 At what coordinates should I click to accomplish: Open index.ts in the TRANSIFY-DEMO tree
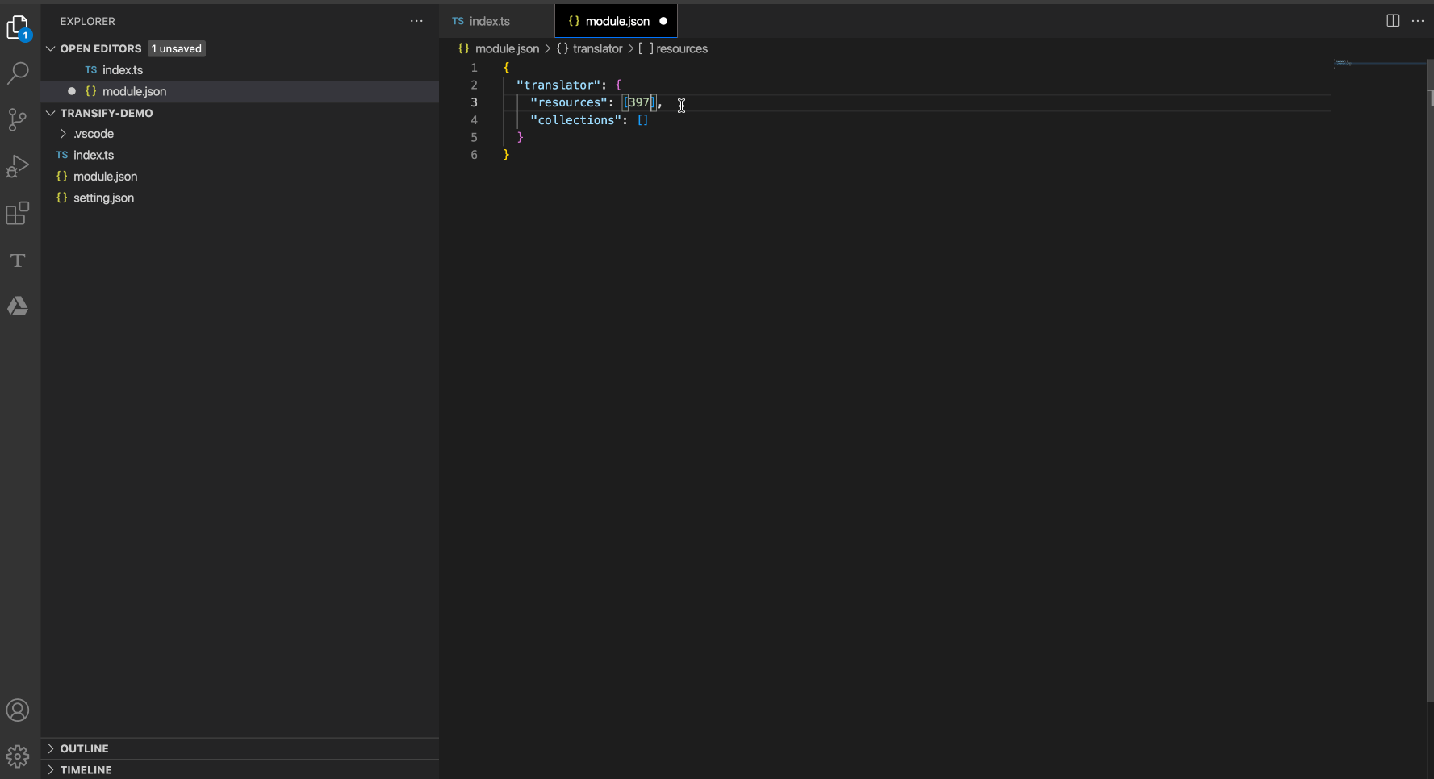point(240,155)
